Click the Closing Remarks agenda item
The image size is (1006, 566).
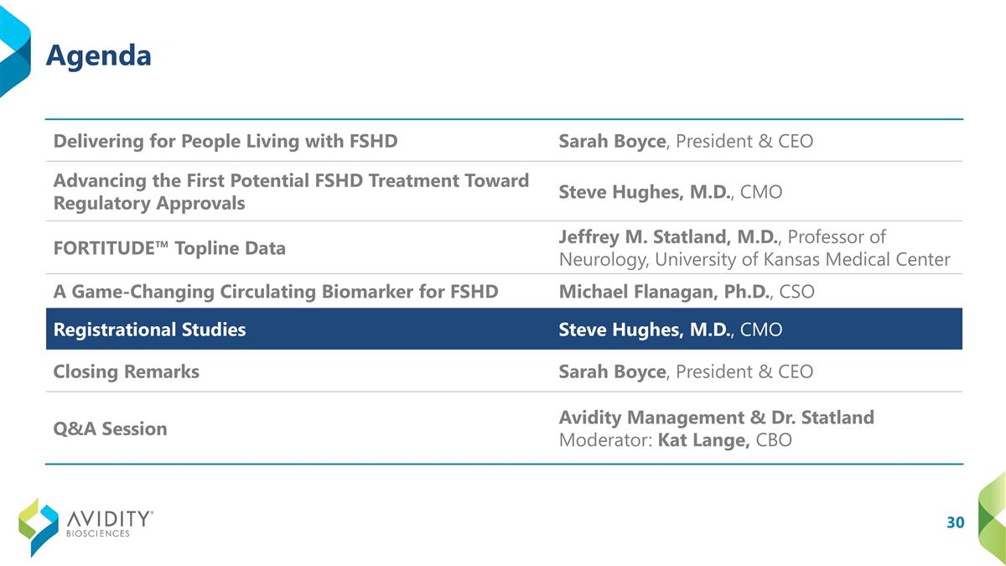point(127,371)
